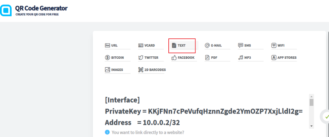Open the IMAGES tab
Image resolution: width=329 pixels, height=137 pixels.
[117, 70]
